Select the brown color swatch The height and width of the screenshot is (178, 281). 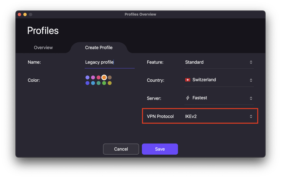pos(109,77)
